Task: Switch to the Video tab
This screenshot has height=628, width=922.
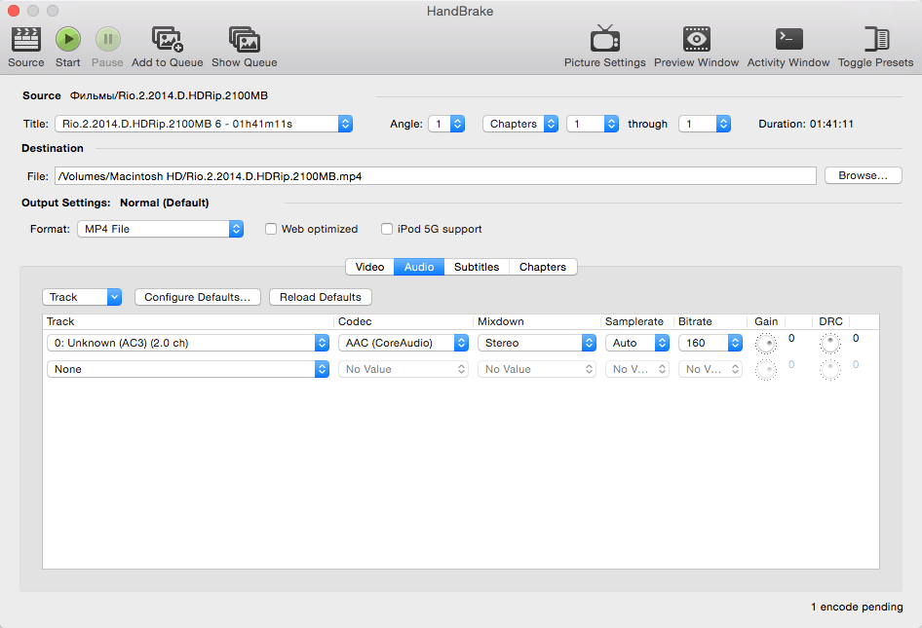Action: coord(369,267)
